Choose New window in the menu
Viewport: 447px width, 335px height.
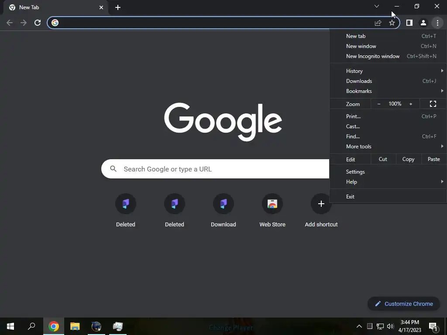click(x=388, y=46)
